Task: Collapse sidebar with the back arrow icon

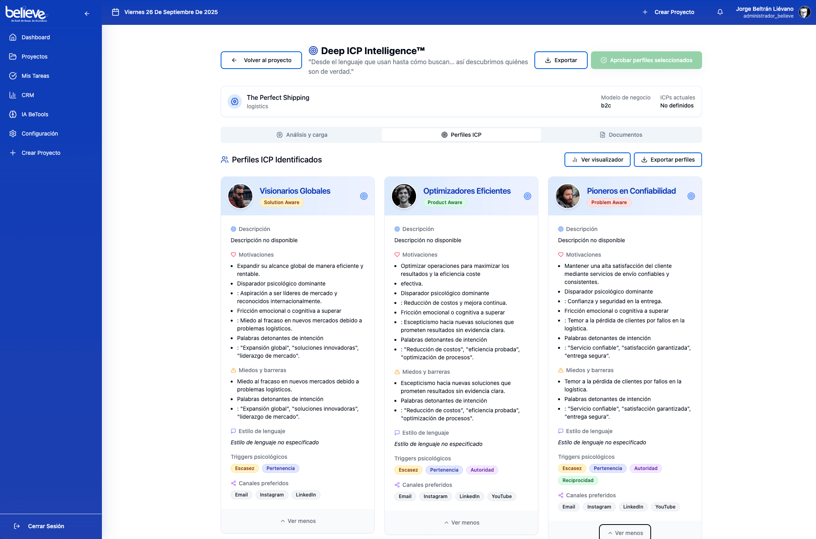Action: pyautogui.click(x=87, y=14)
